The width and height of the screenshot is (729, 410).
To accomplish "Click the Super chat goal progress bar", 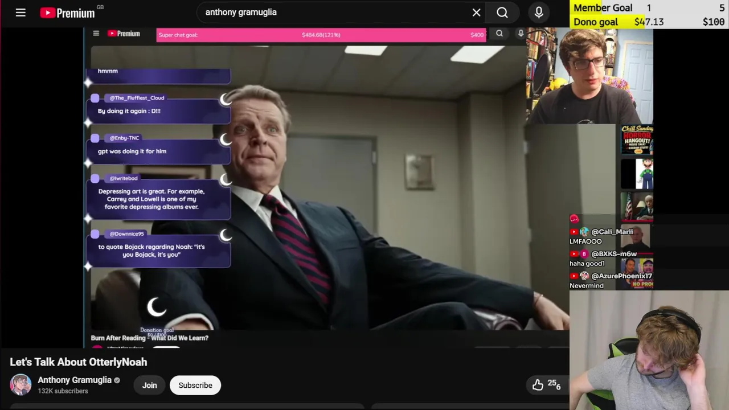I will point(321,35).
